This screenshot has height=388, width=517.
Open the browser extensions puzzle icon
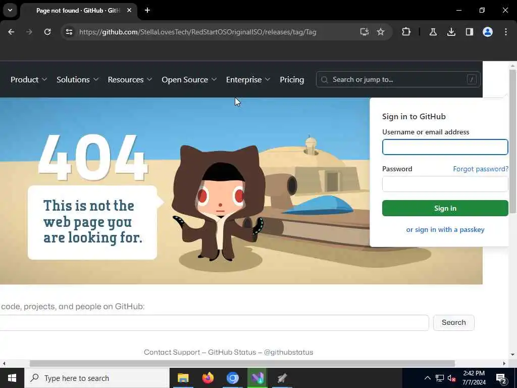406,32
